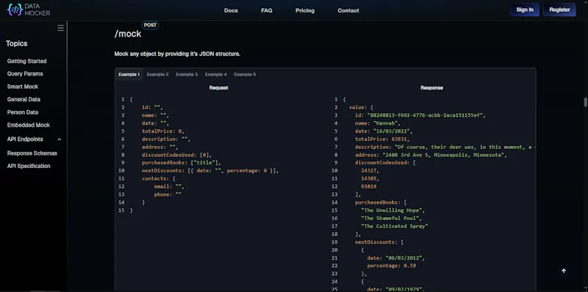This screenshot has width=588, height=292.
Task: Click discount code value 24327
Action: (369, 170)
